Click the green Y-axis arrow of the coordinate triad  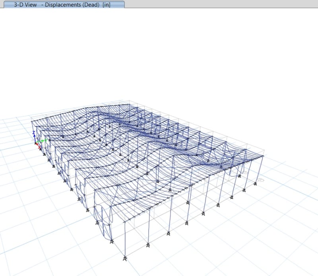tap(42, 140)
